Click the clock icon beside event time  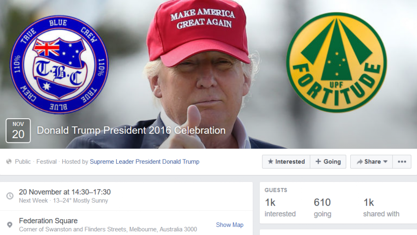[10, 196]
